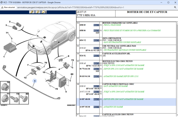
Task: Click REACH badge for part 6588 86
Action: pyautogui.click(x=96, y=31)
